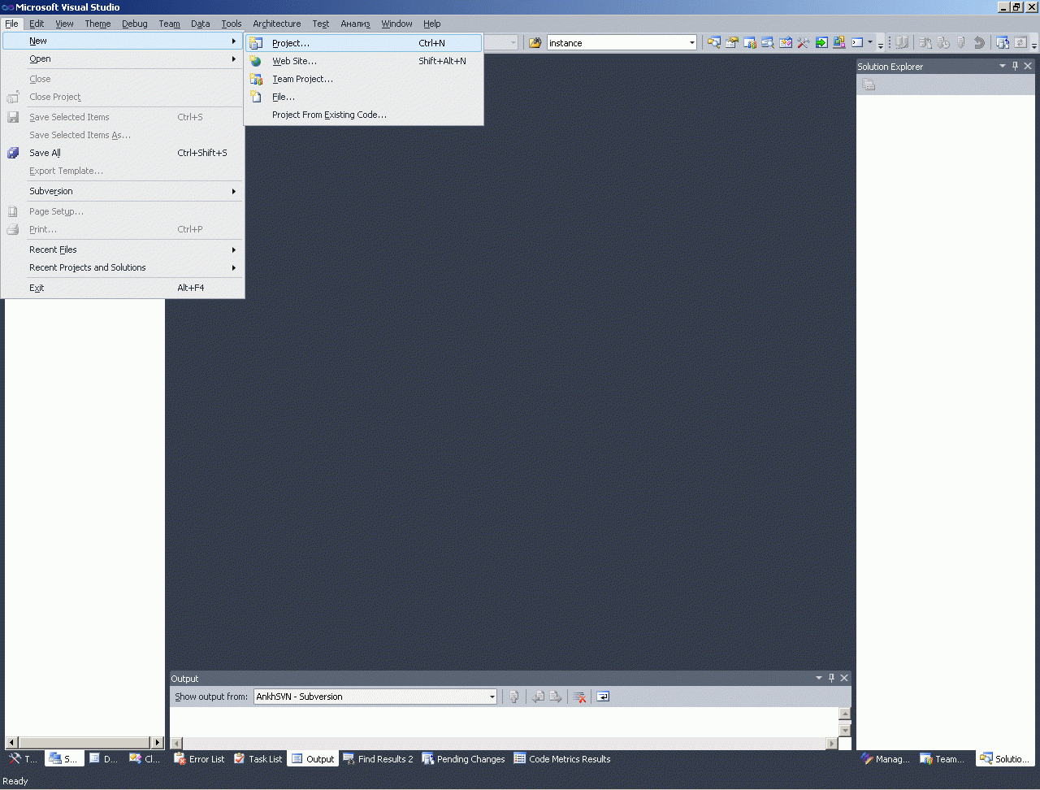The width and height of the screenshot is (1040, 790).
Task: Click Go to Next Message icon in Output
Action: point(556,697)
